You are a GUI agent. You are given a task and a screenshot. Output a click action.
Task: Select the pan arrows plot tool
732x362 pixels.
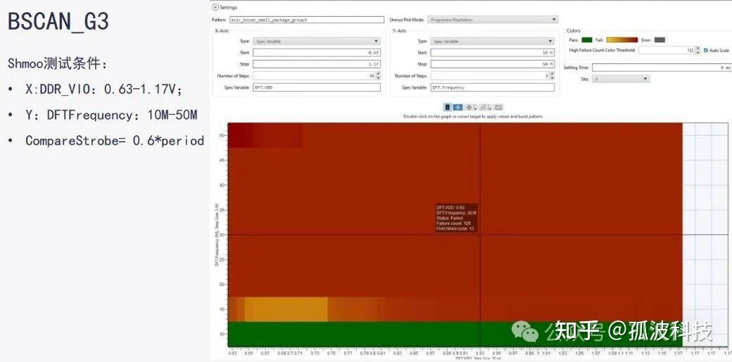(468, 108)
